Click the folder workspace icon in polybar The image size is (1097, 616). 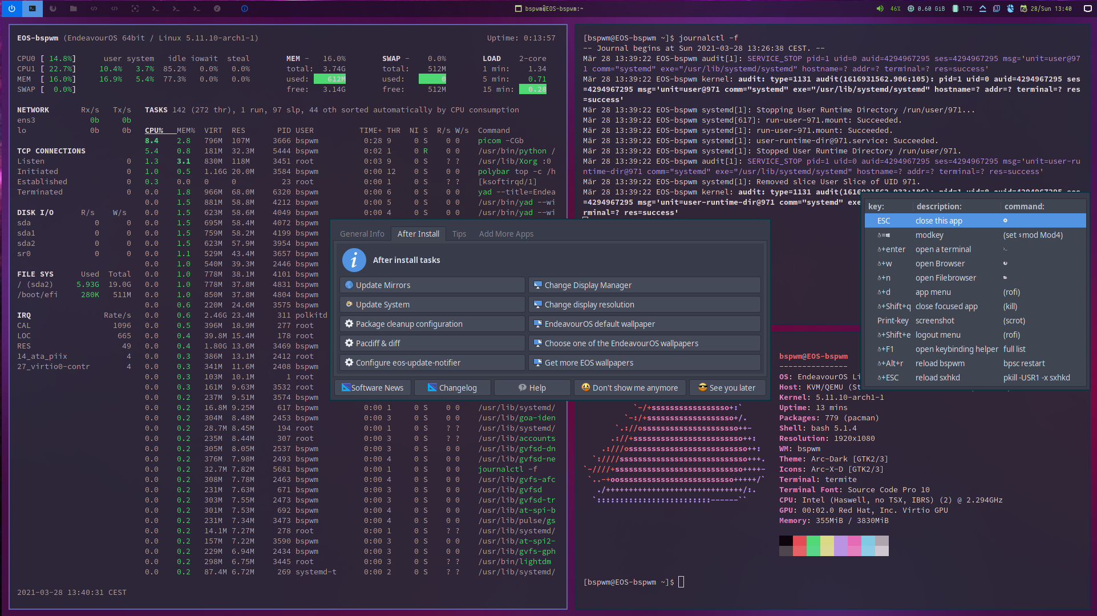(x=74, y=9)
